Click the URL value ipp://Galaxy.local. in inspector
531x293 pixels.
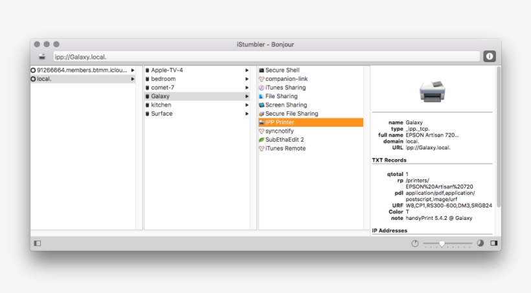(428, 148)
